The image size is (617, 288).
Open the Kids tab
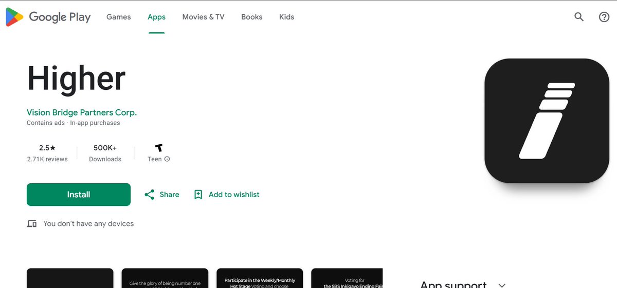pos(286,17)
